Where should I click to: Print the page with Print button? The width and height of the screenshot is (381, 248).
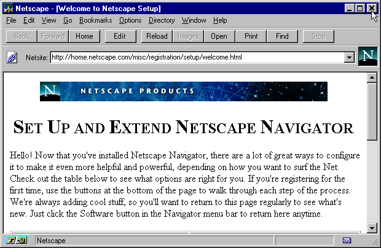[x=251, y=36]
